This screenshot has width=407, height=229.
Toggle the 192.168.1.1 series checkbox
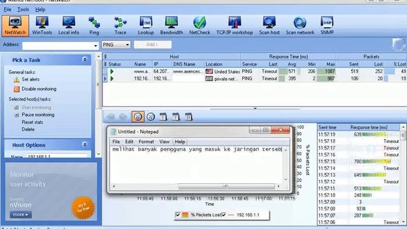click(x=223, y=215)
